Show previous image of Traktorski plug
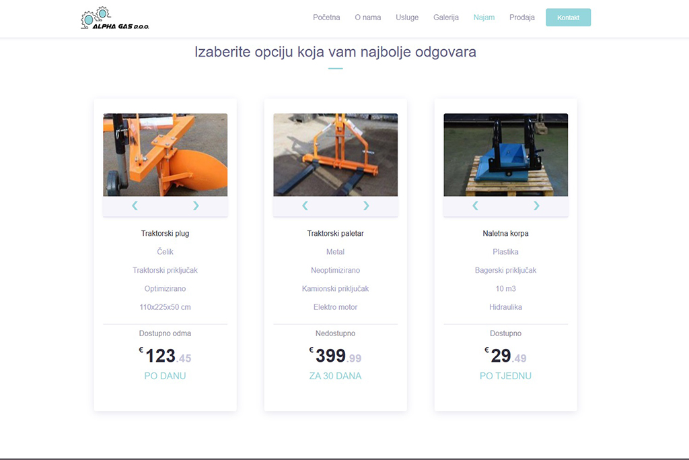 (x=135, y=205)
